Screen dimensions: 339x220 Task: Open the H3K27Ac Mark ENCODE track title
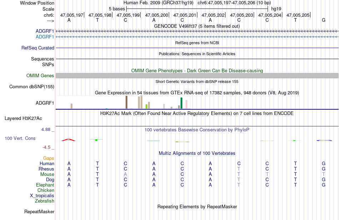(x=197, y=114)
